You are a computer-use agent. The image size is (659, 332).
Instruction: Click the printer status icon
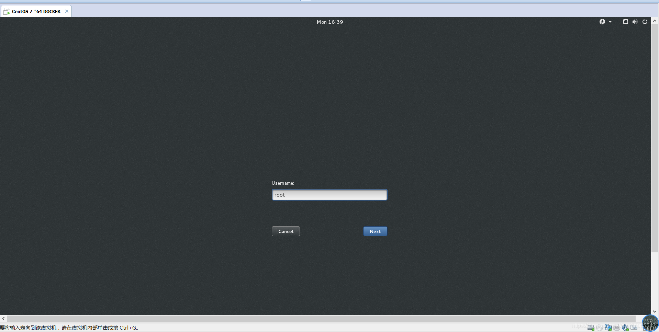point(617,328)
